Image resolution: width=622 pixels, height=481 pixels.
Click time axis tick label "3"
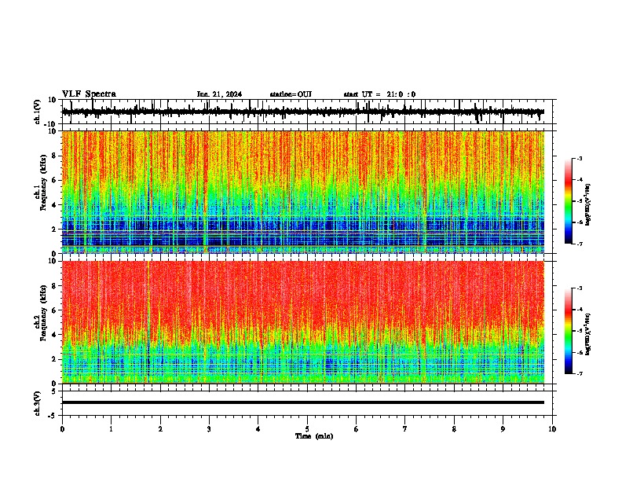pos(209,429)
